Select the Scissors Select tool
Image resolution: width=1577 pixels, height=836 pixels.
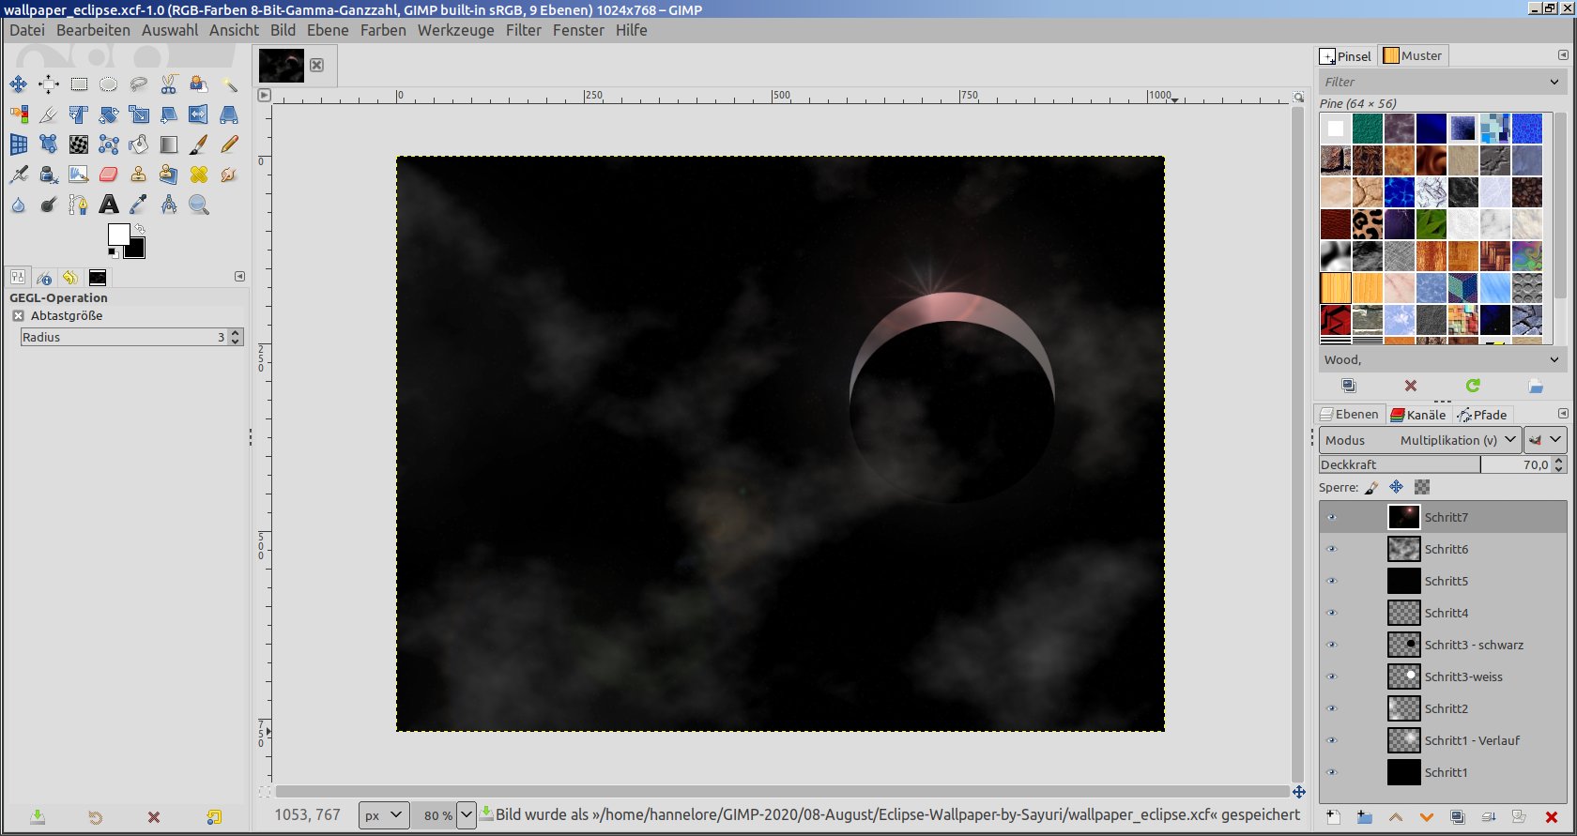pos(169,84)
